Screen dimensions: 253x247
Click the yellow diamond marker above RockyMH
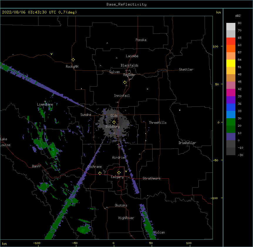click(x=73, y=60)
